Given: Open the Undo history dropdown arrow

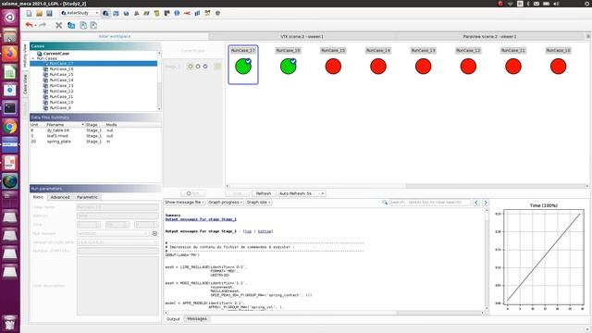Looking at the screenshot, I should pos(35,26).
